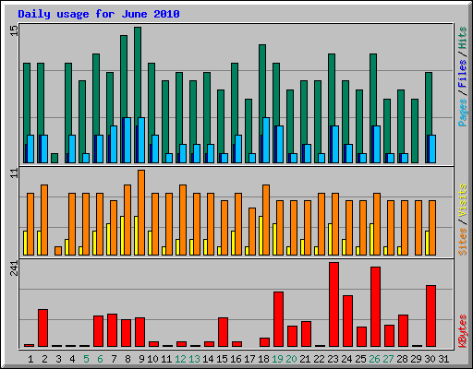Select the cyan pages bar for day 30

coord(432,149)
